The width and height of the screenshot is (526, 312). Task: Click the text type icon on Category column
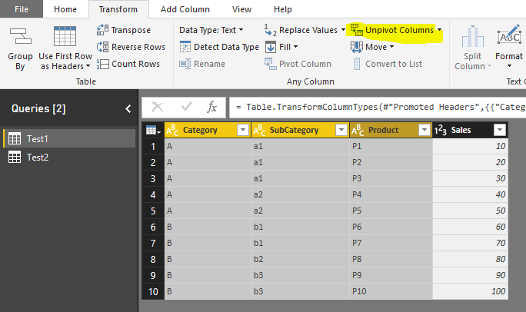[x=172, y=130]
